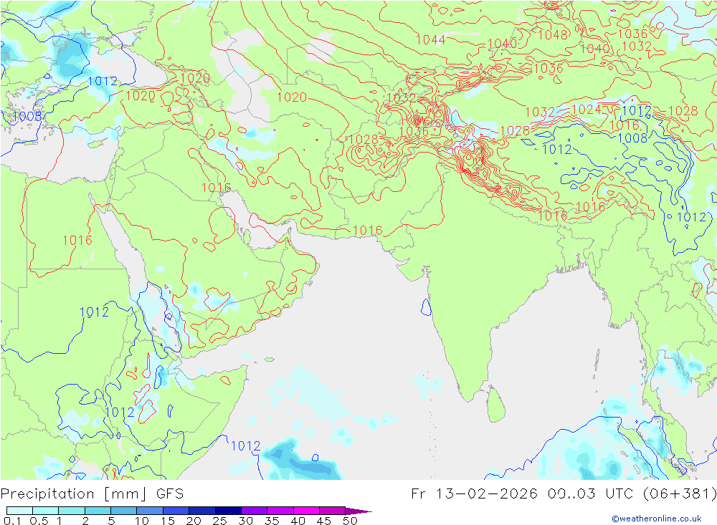Pick the navy legend swatch between 25 and 30
This screenshot has width=717, height=525.
228,511
